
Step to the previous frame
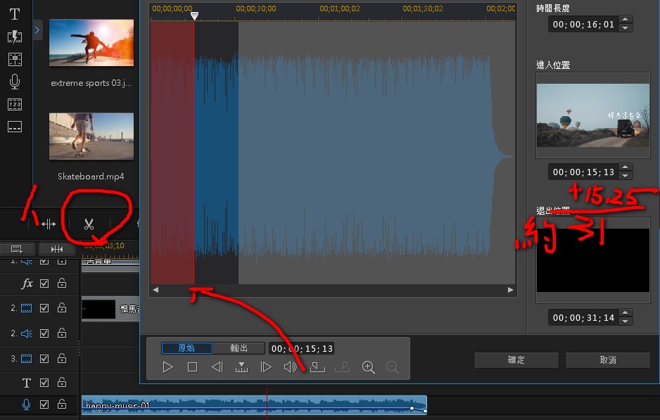point(217,367)
